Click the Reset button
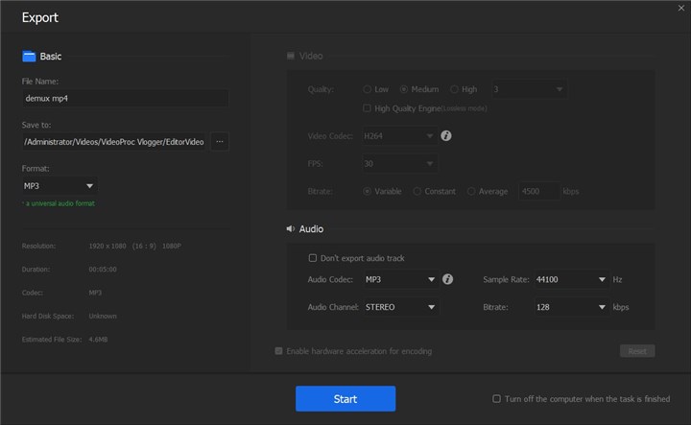The height and width of the screenshot is (425, 691). (x=636, y=351)
